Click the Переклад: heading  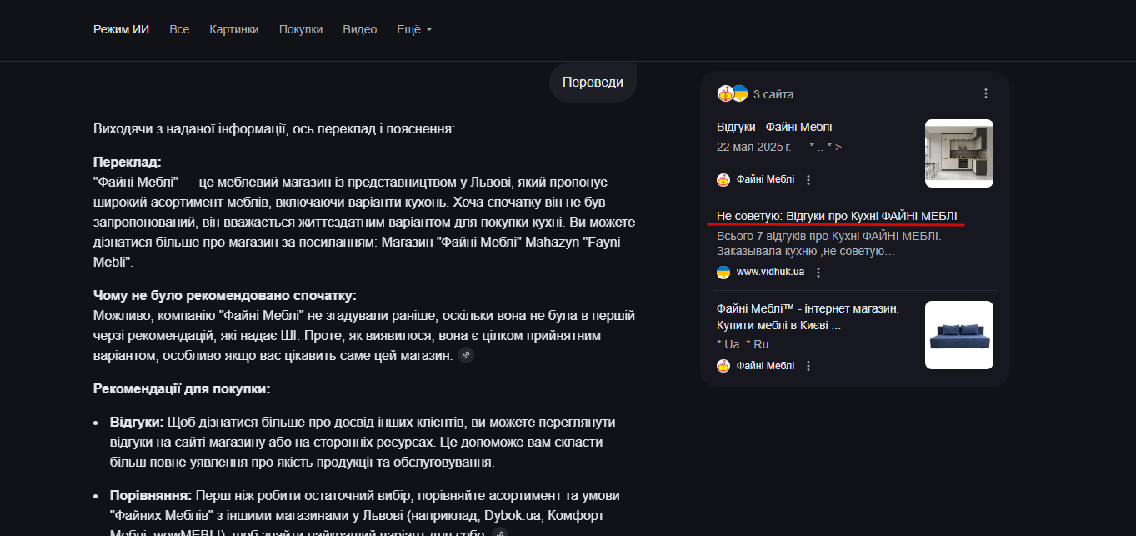point(128,162)
